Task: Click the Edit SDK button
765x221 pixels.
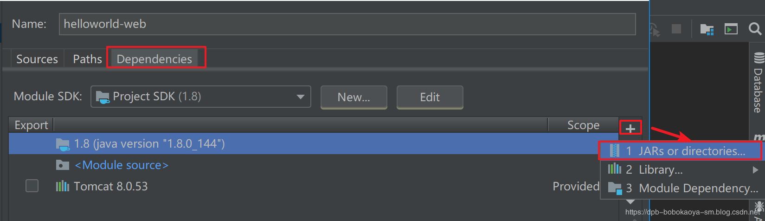Action: [430, 97]
